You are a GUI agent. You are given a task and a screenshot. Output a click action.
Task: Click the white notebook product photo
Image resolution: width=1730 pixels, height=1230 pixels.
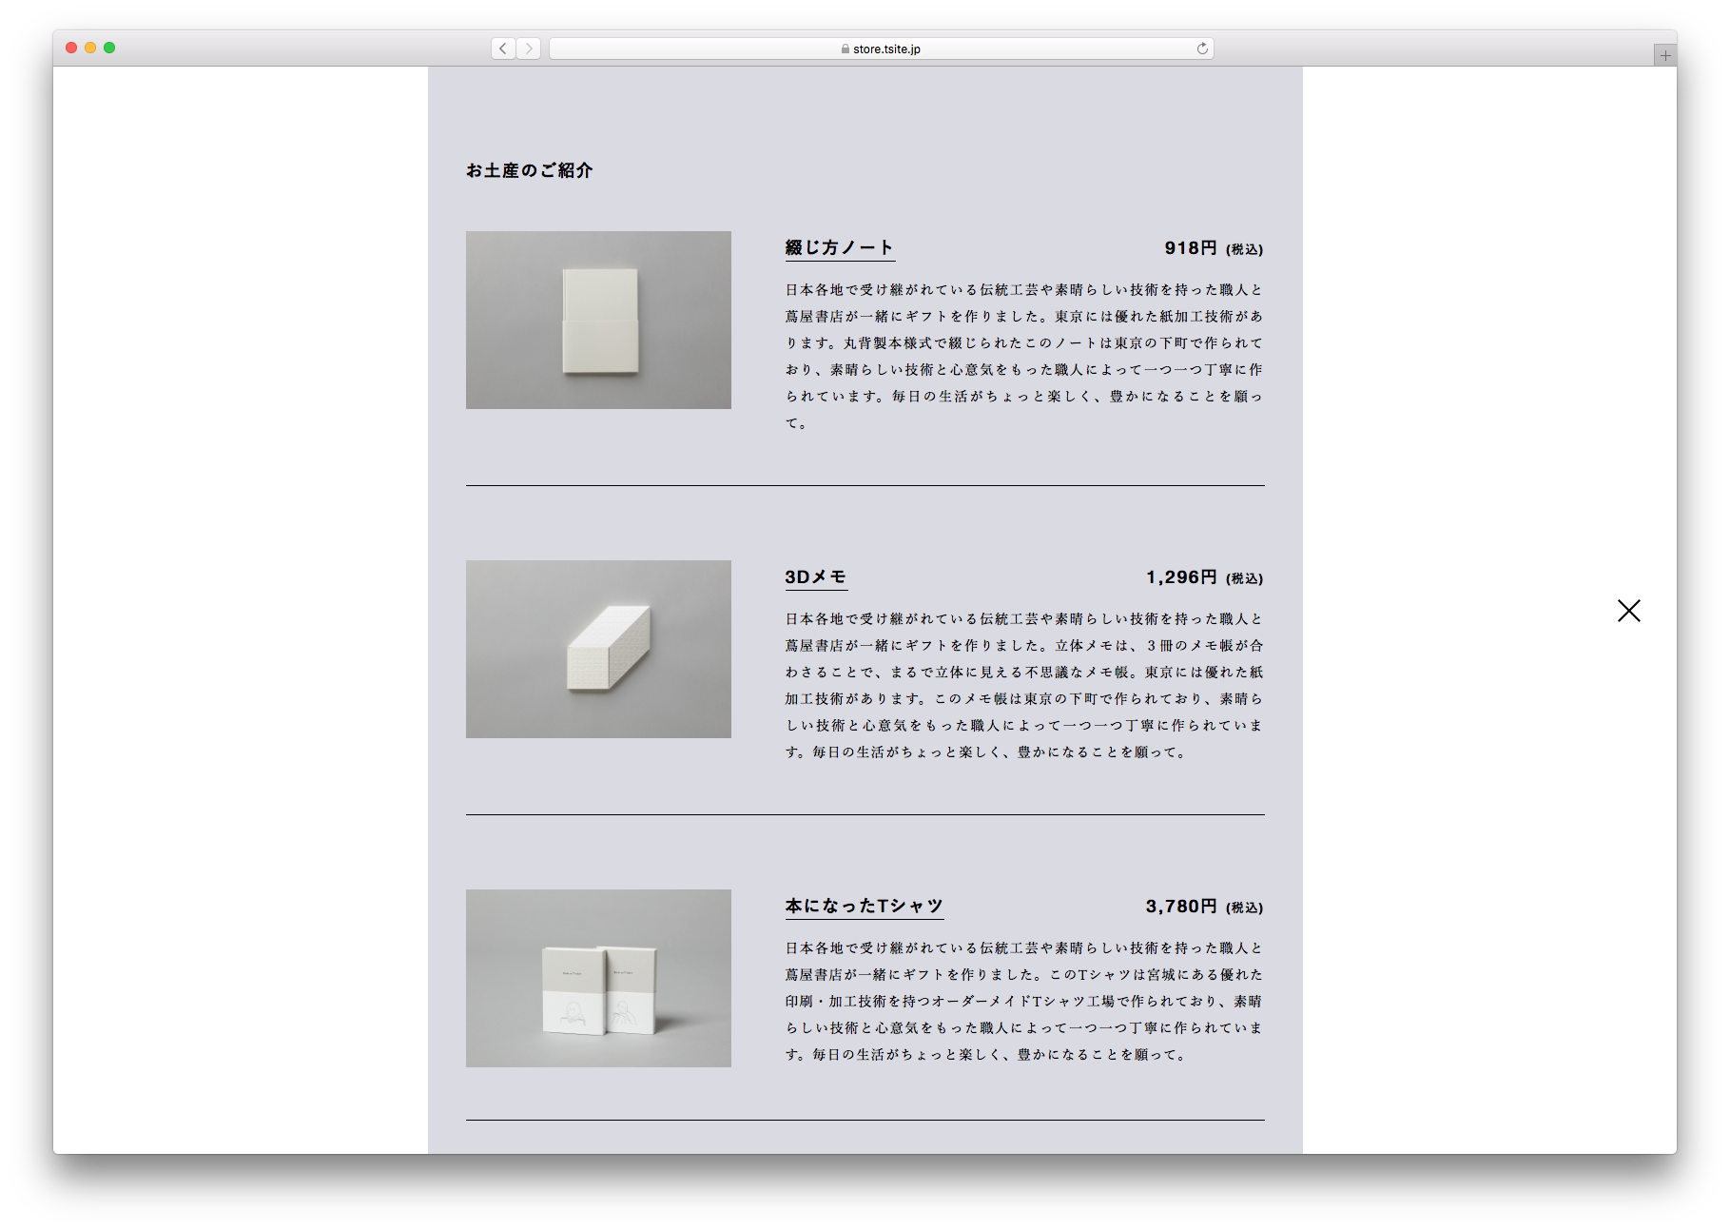coord(598,320)
